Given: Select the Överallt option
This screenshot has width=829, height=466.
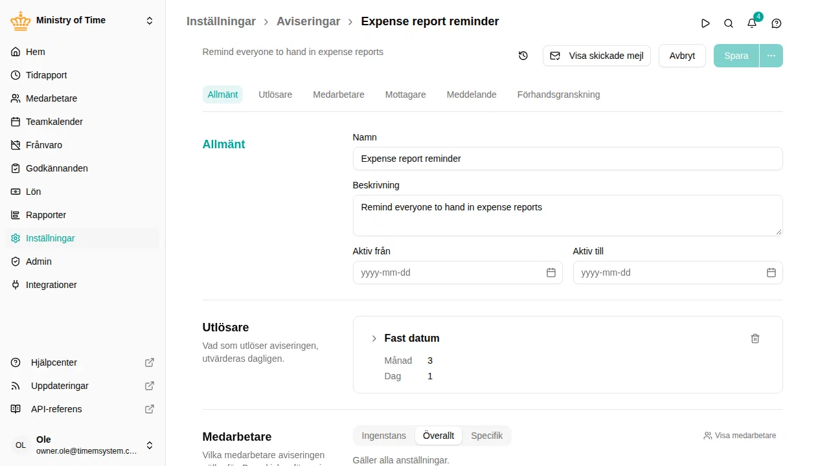Looking at the screenshot, I should click(x=438, y=436).
